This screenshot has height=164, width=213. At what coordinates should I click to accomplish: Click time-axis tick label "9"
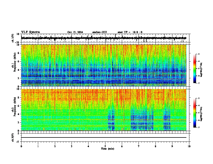(172, 146)
